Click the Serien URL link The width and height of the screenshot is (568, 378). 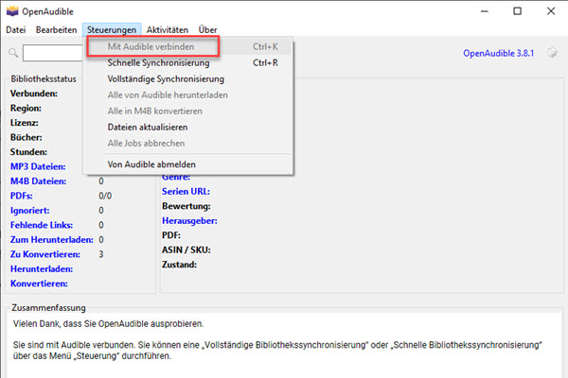pyautogui.click(x=186, y=191)
